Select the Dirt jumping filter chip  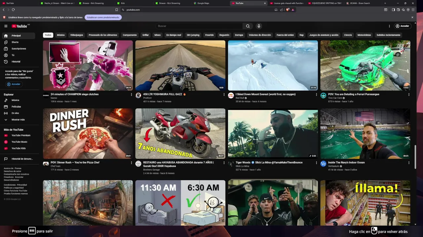pos(193,35)
